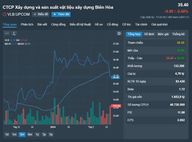192x142 pixels.
Task: Open the Tổng quan tab
Action: [10, 24]
